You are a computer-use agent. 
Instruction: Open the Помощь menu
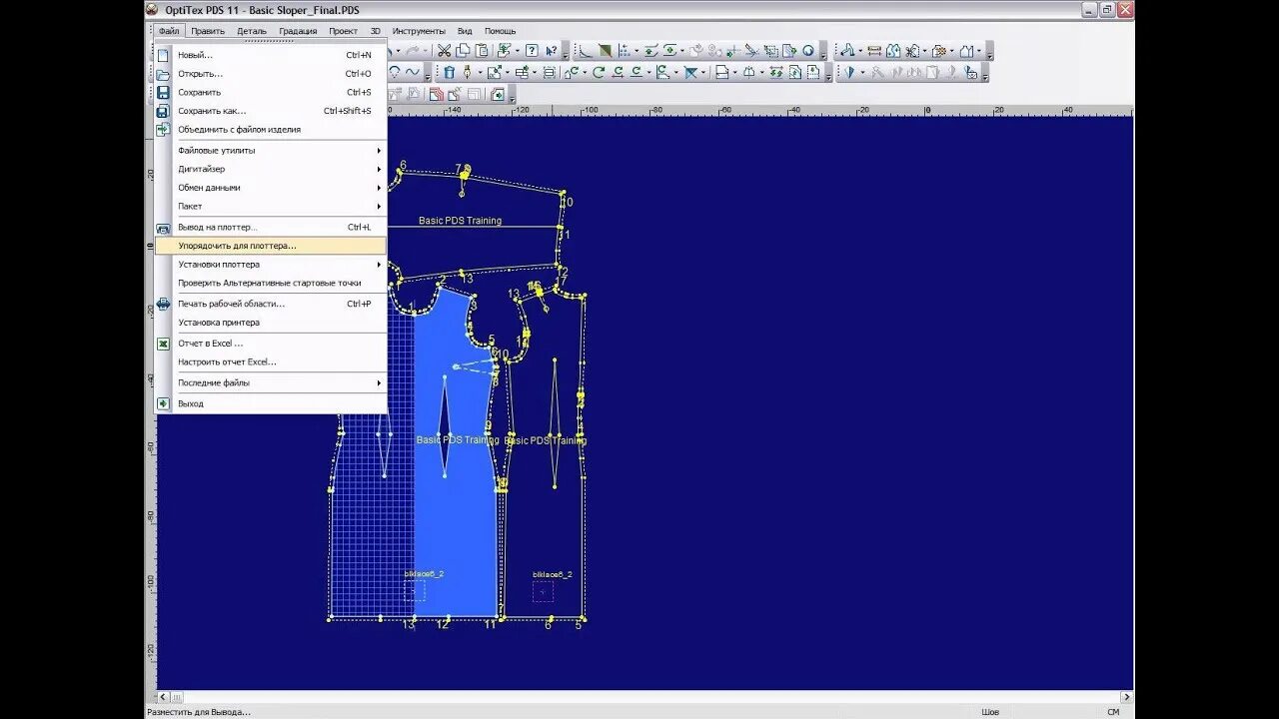point(501,31)
